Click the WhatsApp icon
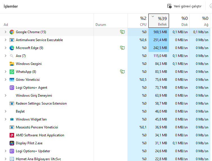The height and width of the screenshot is (161, 212). click(x=12, y=72)
